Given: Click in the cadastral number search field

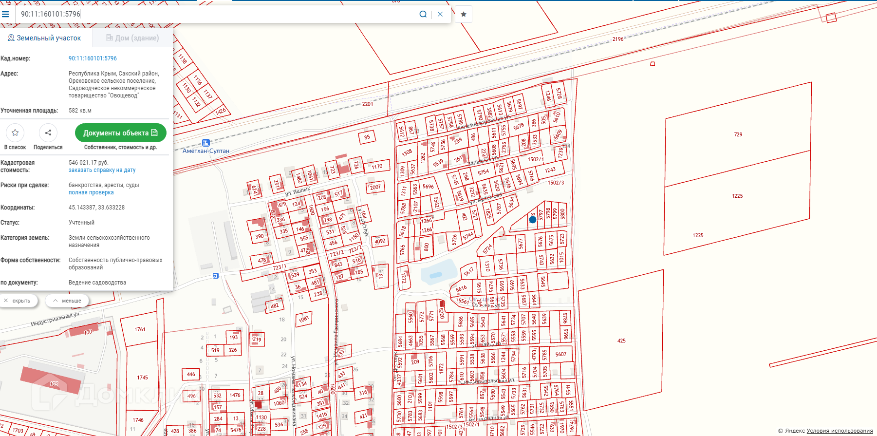Looking at the screenshot, I should click(x=214, y=14).
